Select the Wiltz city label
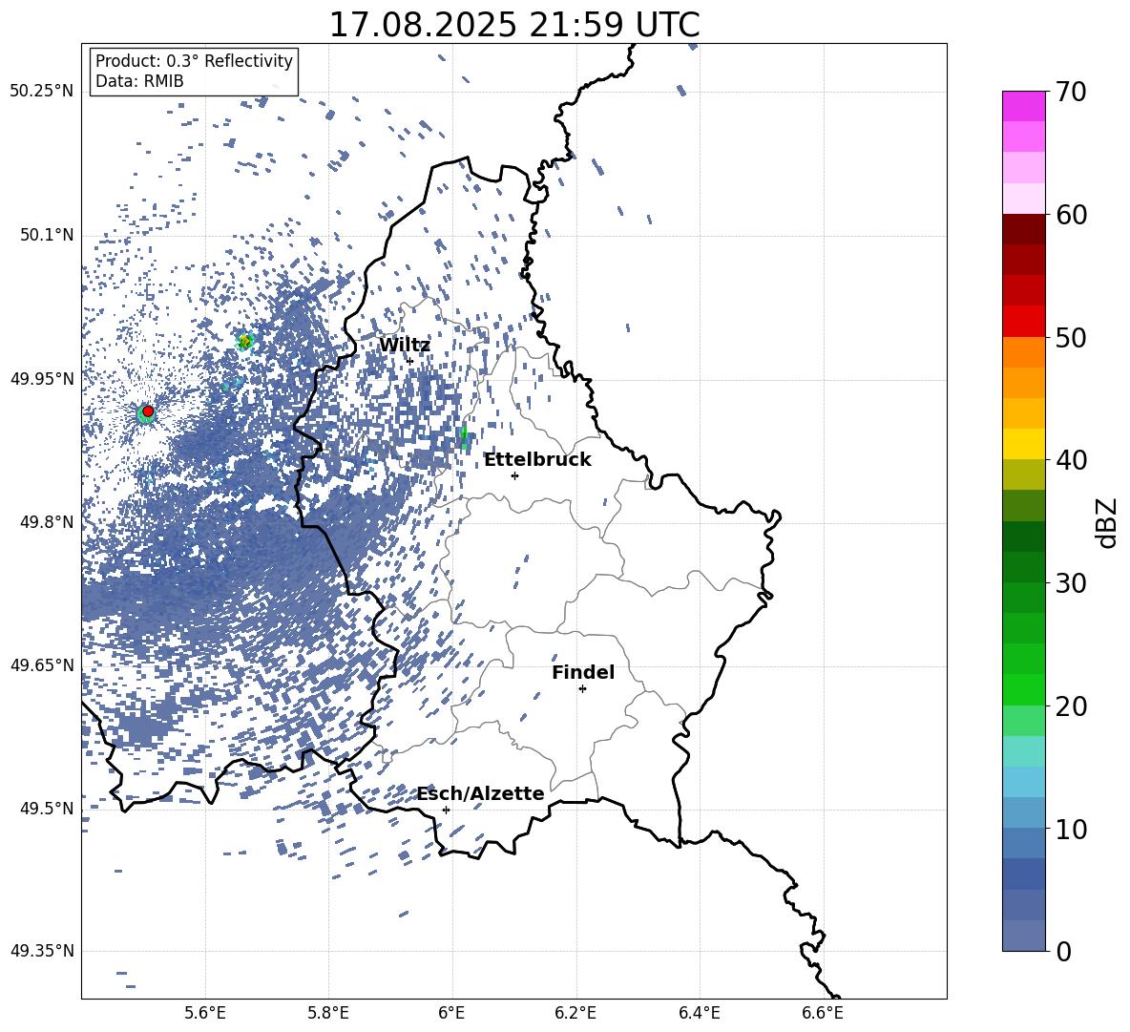1130x1032 pixels. point(405,346)
